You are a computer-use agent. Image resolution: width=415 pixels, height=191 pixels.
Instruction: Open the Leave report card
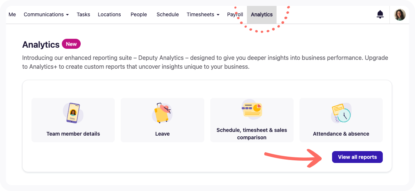[x=162, y=120]
